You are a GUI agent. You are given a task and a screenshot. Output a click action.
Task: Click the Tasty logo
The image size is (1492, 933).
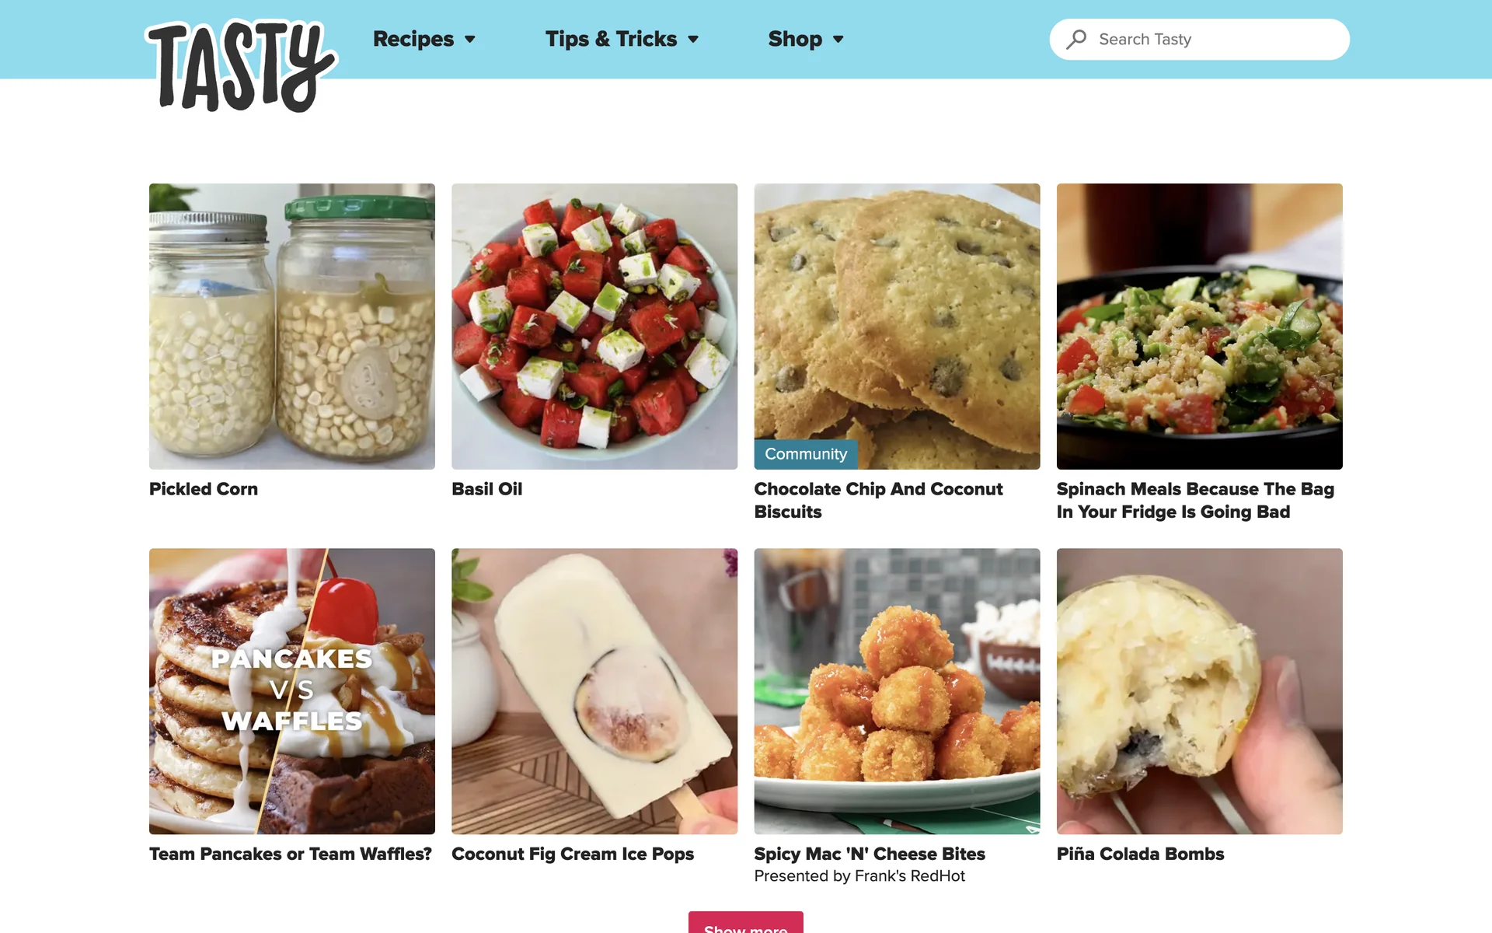tap(241, 66)
